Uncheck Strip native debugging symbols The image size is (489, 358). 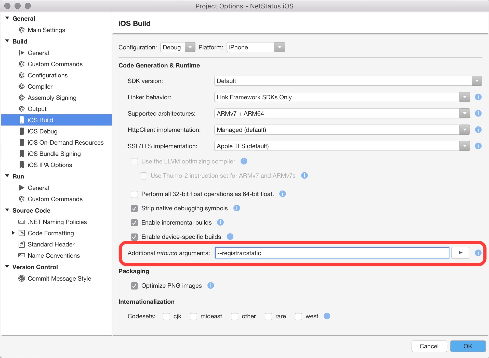(x=134, y=208)
